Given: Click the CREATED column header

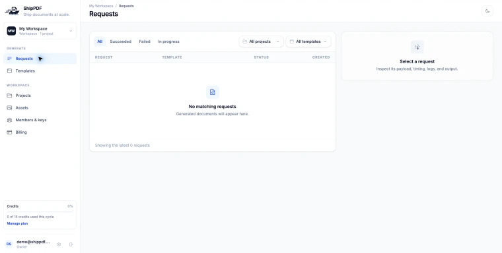Looking at the screenshot, I should (321, 57).
